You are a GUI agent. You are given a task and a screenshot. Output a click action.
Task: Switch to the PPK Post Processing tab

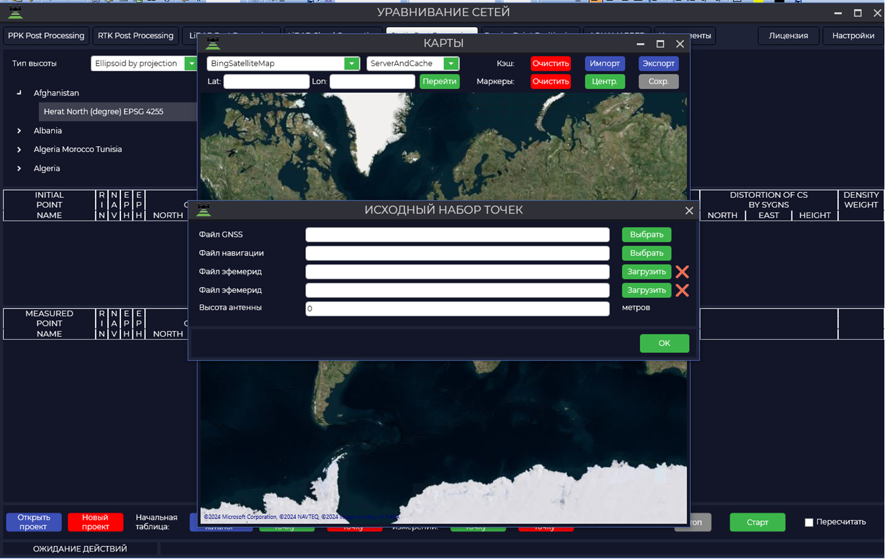(46, 36)
